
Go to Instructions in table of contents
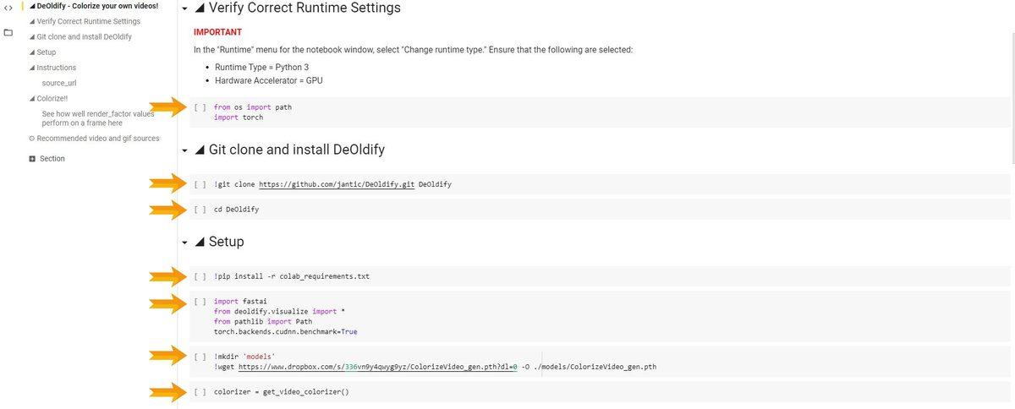(x=56, y=68)
